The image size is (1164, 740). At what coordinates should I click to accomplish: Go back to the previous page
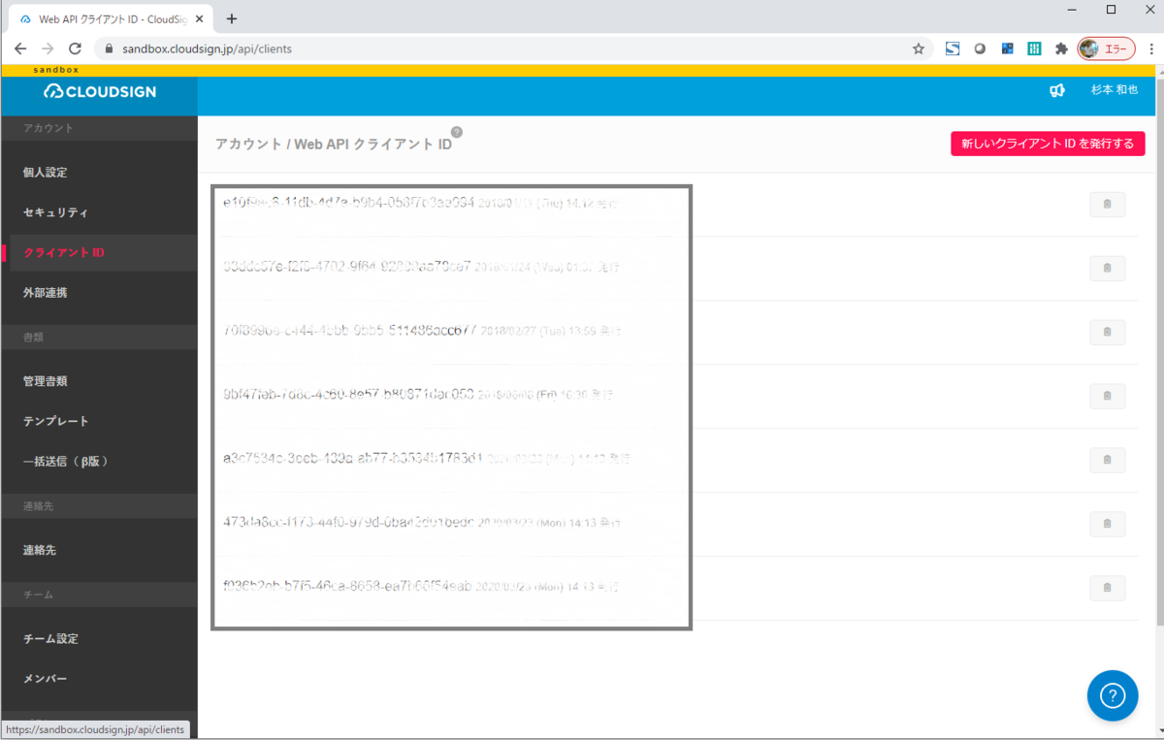click(20, 48)
